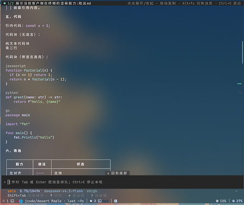Click the 'javascript' language label
The image size is (244, 205).
coord(16,66)
